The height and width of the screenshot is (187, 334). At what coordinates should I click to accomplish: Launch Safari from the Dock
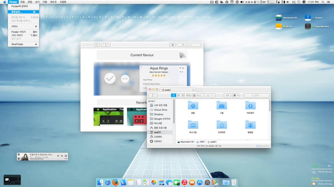tap(108, 182)
